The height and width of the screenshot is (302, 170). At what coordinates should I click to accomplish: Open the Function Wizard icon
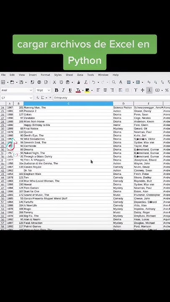38,98
